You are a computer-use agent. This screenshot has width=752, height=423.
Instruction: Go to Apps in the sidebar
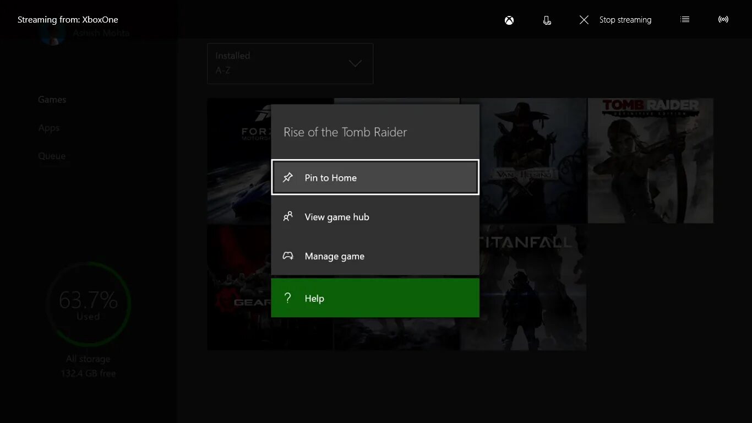(48, 128)
